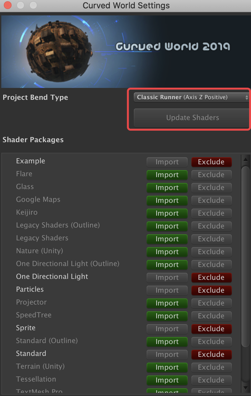Exclude the Legacy Shaders (Outline) package
The height and width of the screenshot is (396, 251).
tap(211, 226)
